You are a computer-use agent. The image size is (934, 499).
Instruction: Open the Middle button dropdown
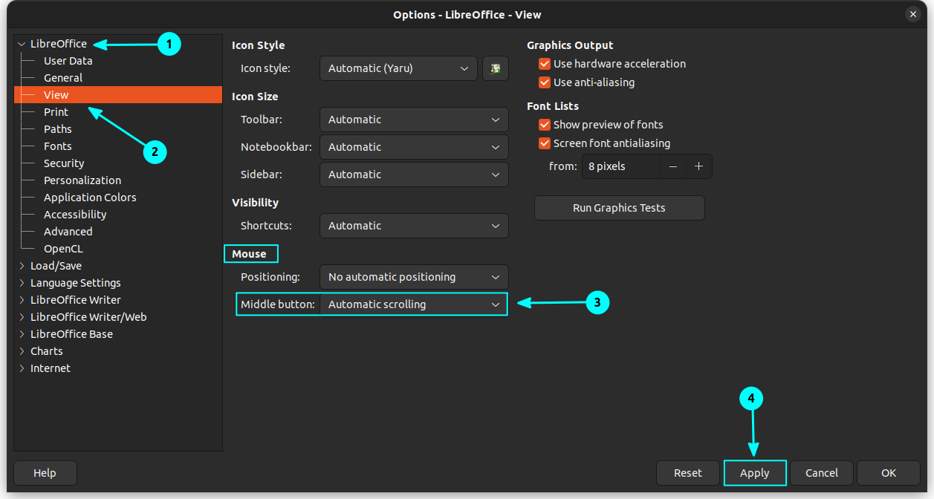click(x=414, y=304)
